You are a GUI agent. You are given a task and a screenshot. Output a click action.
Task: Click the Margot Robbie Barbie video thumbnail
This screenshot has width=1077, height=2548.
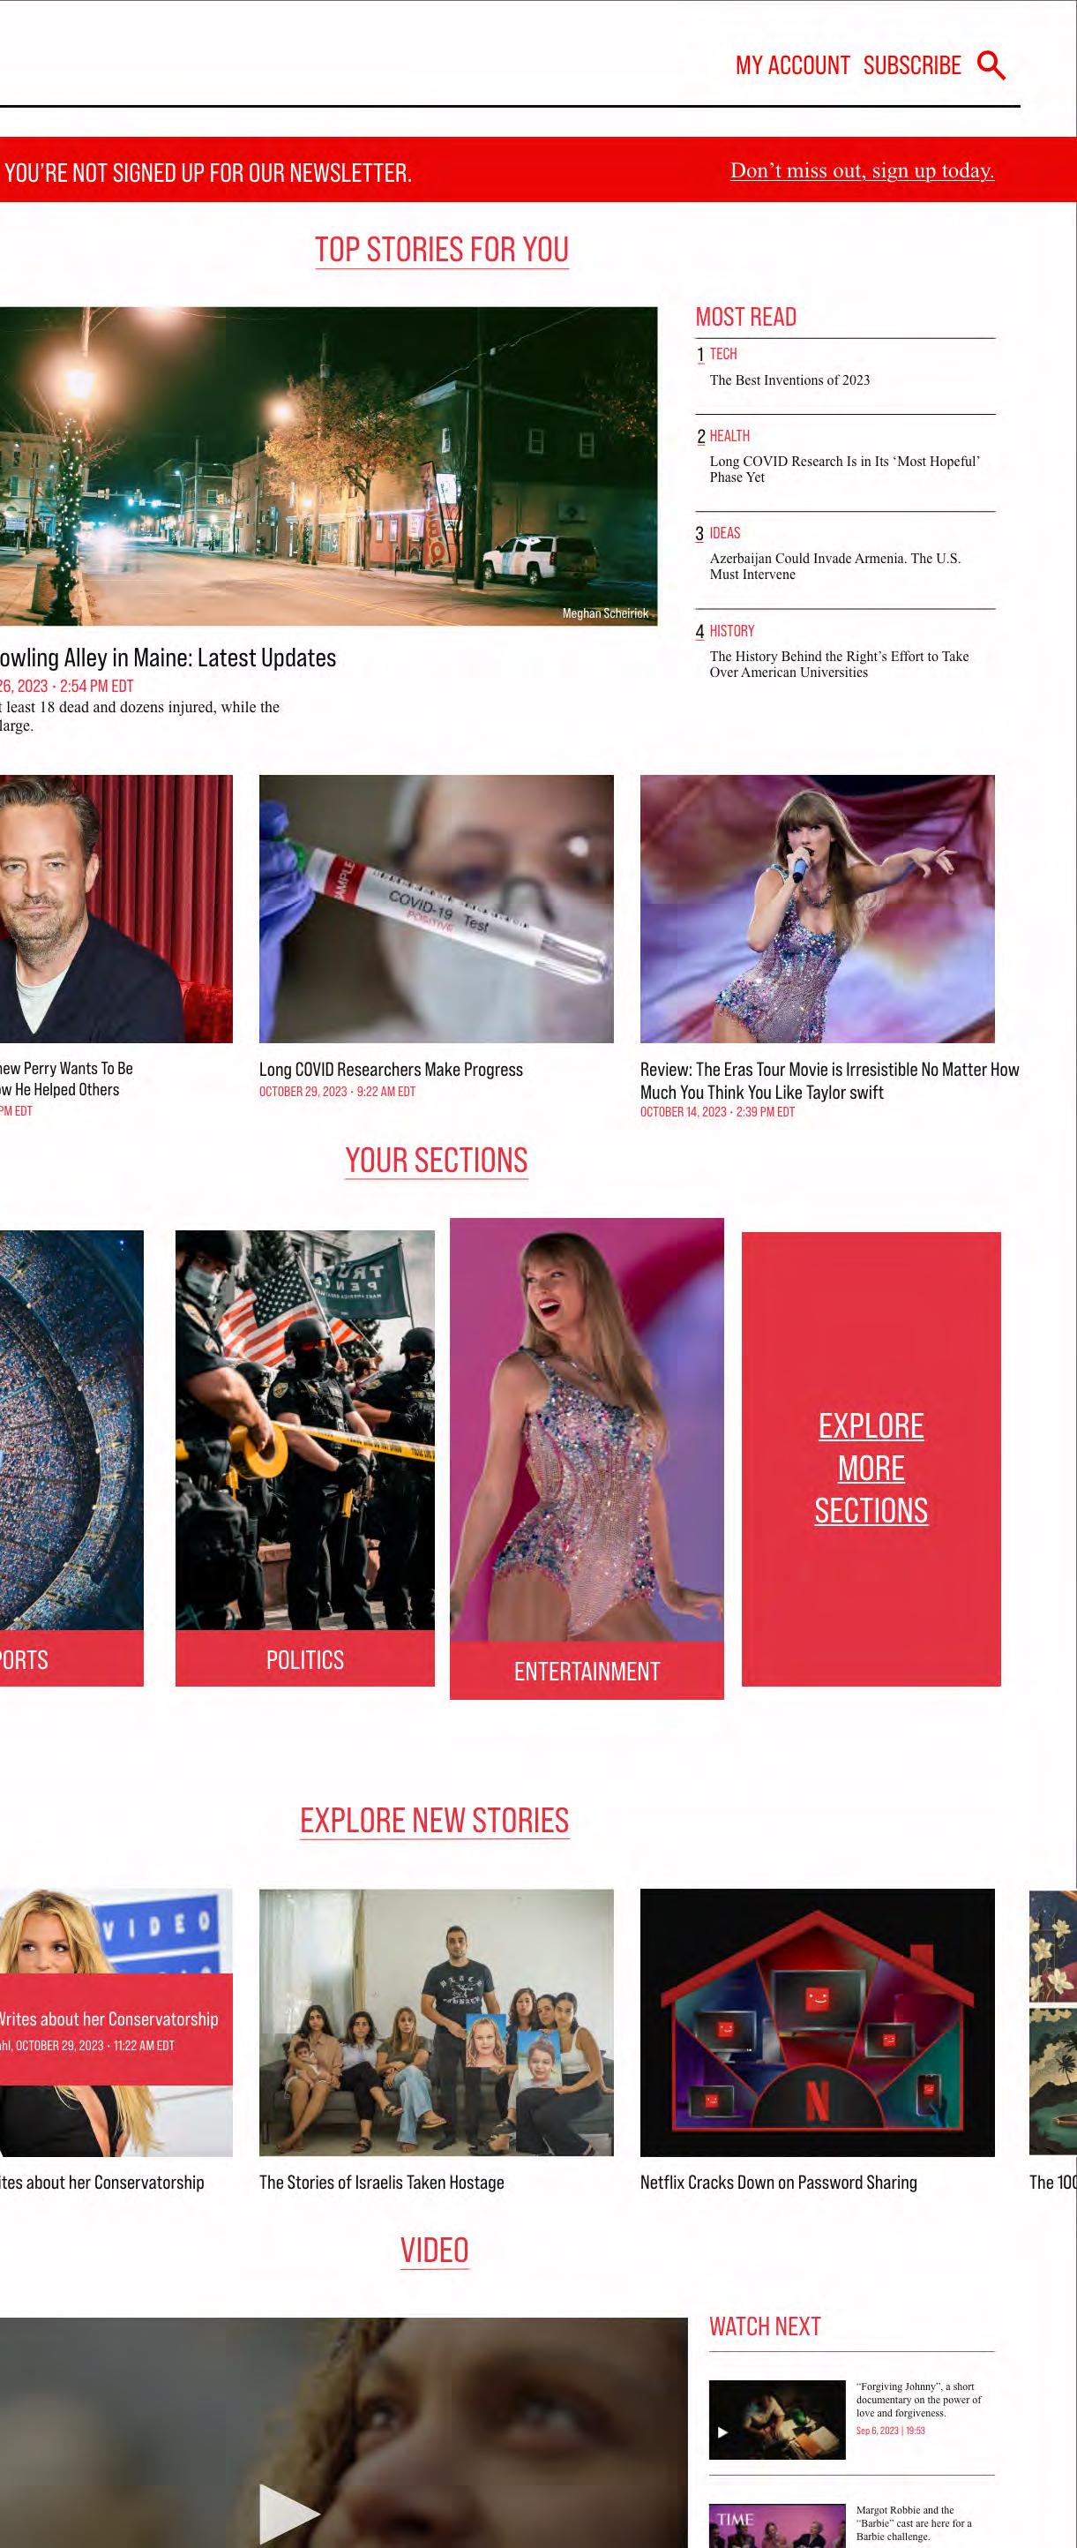pyautogui.click(x=777, y=2525)
